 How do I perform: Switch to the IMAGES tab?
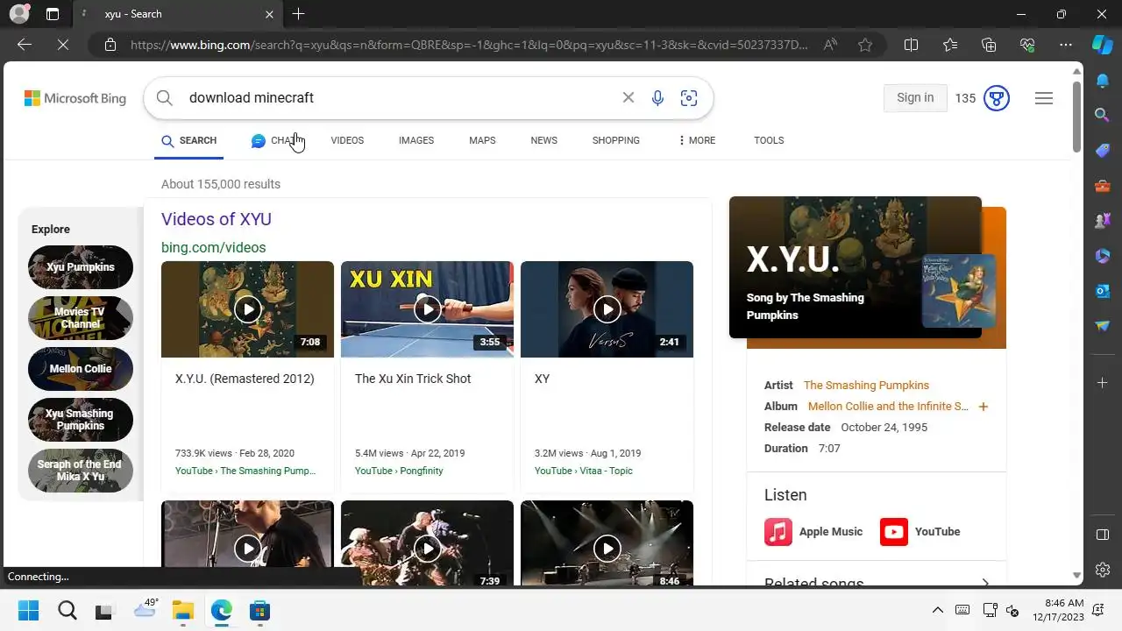tap(416, 140)
